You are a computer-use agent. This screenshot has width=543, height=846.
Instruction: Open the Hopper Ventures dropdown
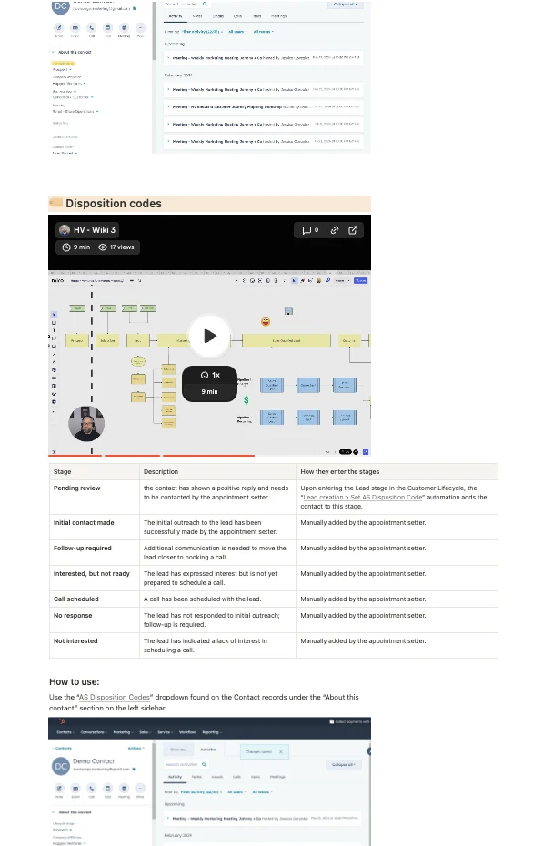pos(69,84)
